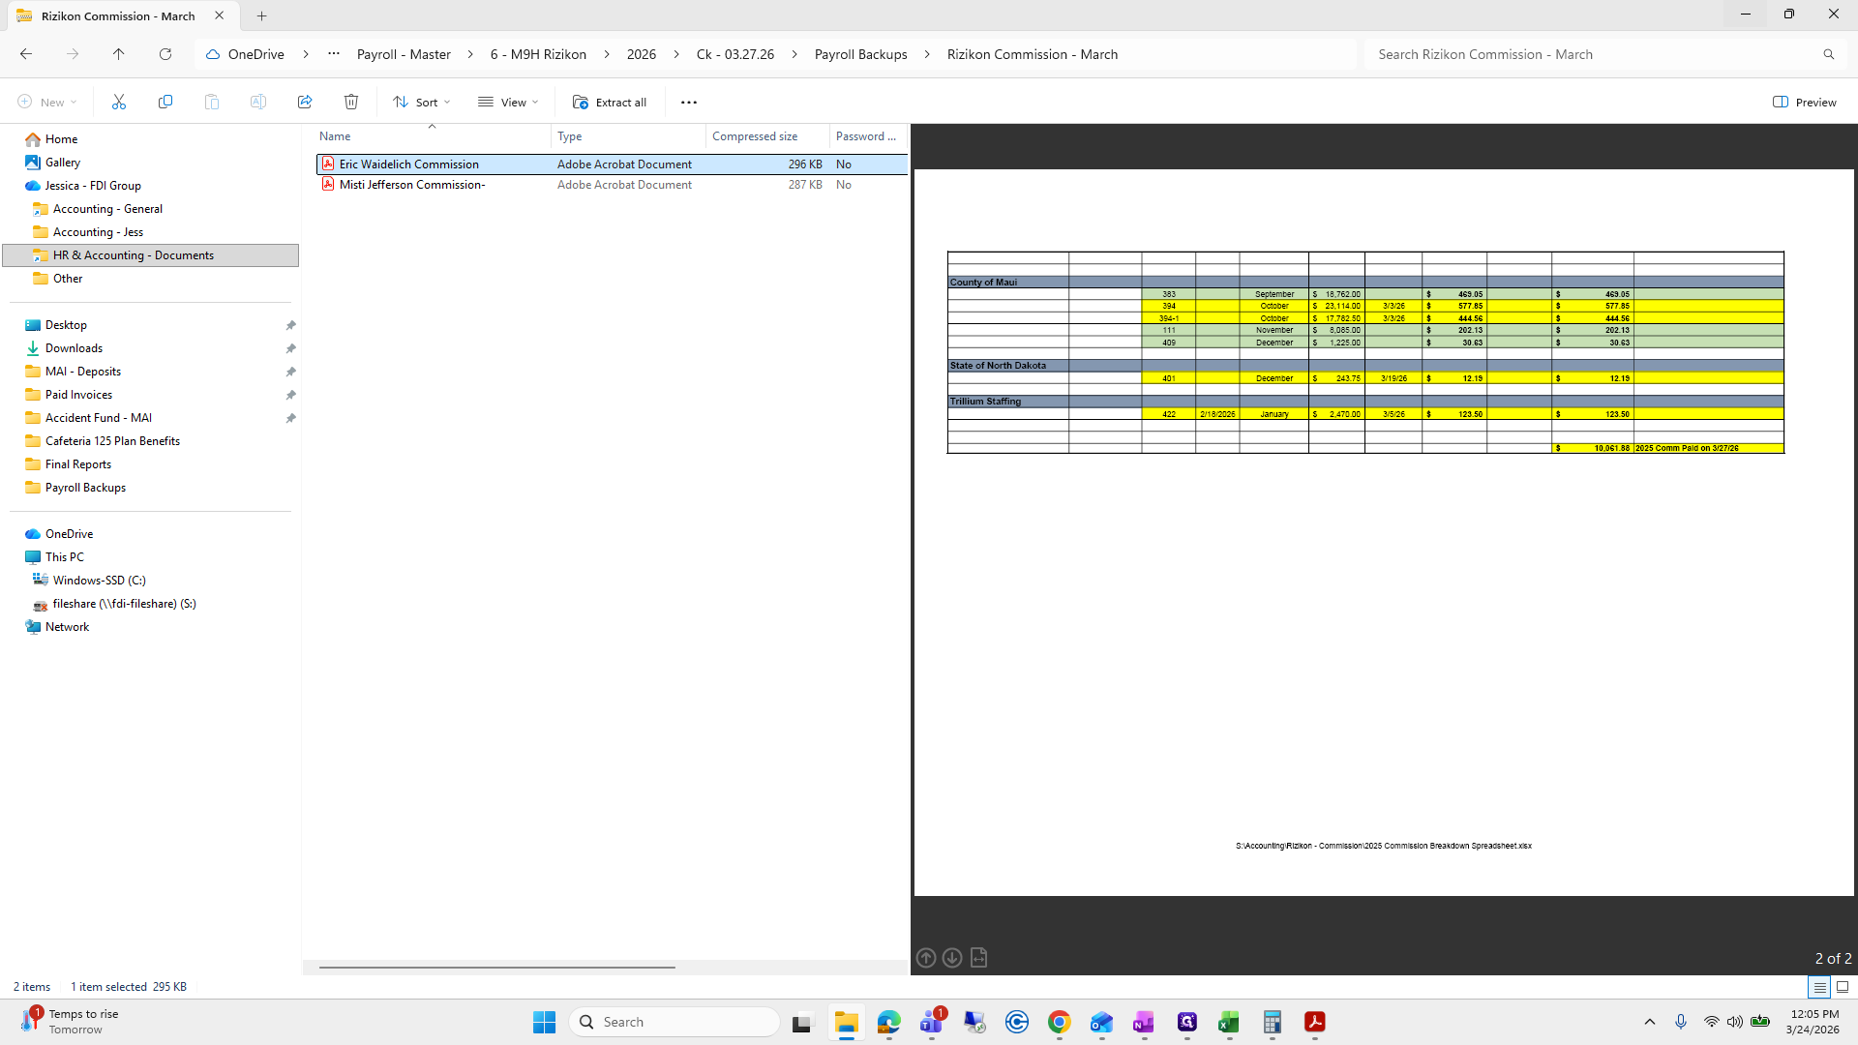Click the Extract all button
This screenshot has height=1045, width=1858.
click(x=610, y=102)
